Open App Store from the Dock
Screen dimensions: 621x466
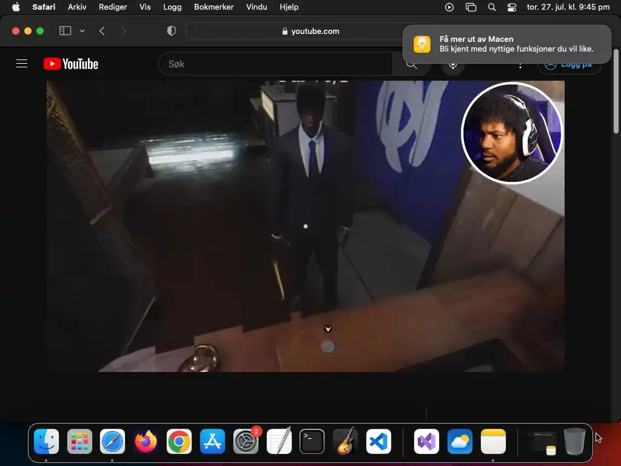pos(212,441)
